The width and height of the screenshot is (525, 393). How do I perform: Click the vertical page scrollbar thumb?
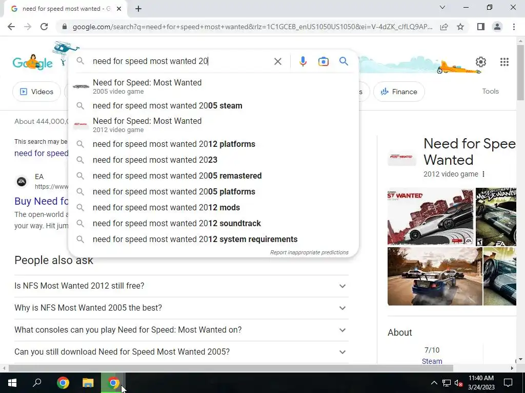pos(520,72)
